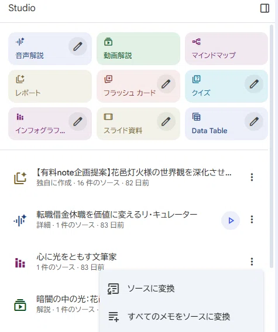Click the レポート tile

tap(50, 86)
